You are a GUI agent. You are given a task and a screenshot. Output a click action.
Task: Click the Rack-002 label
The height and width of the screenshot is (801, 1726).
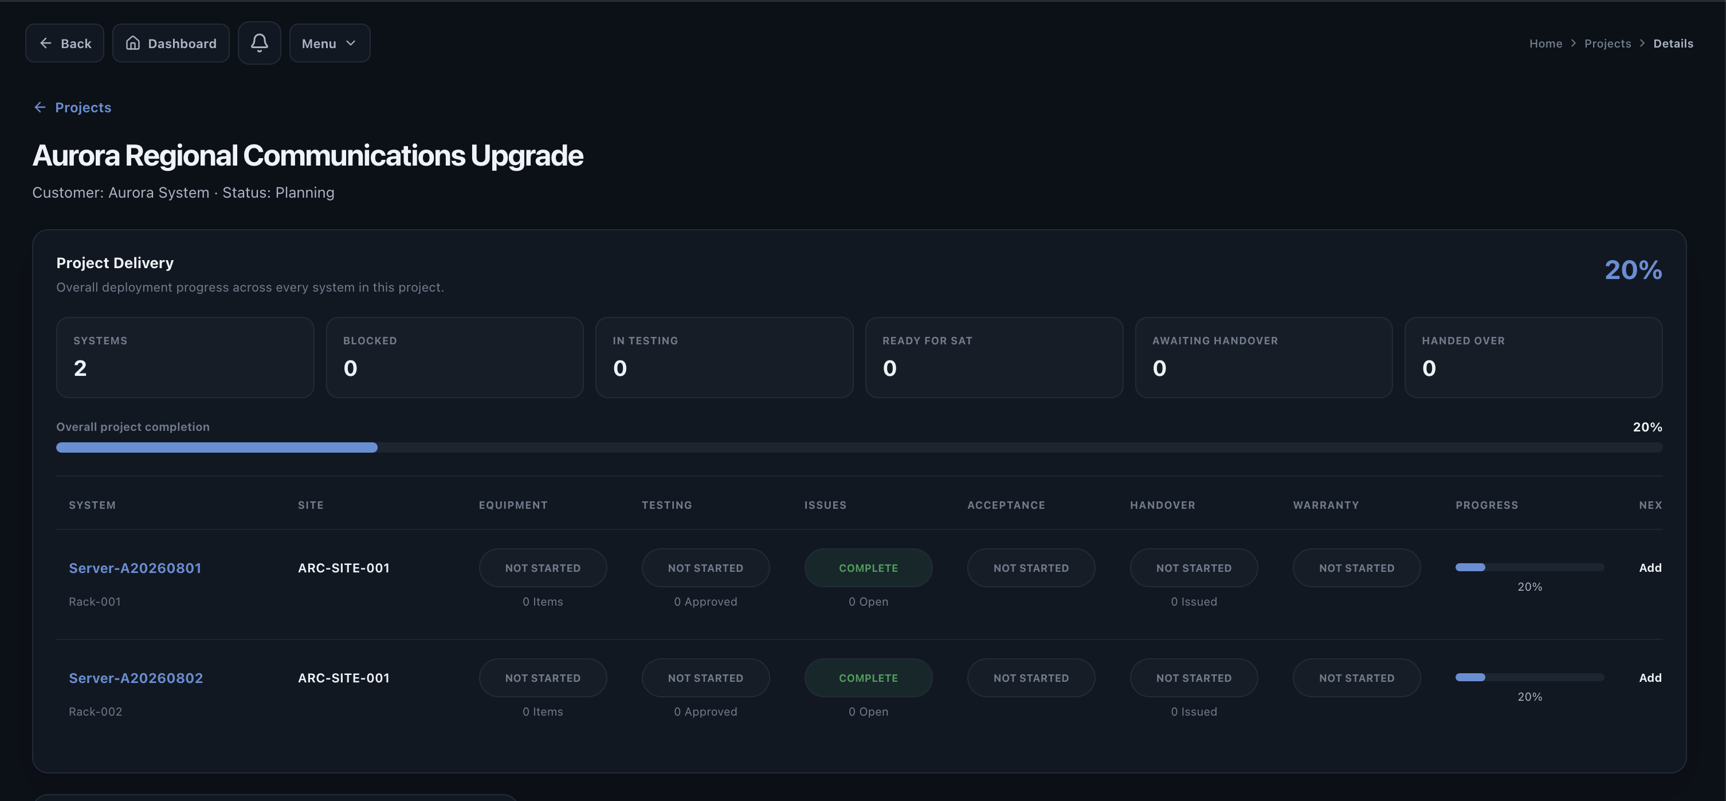coord(95,711)
